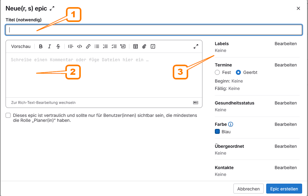Screen dimensions: 308x196
Task: Insert a table
Action: click(136, 46)
